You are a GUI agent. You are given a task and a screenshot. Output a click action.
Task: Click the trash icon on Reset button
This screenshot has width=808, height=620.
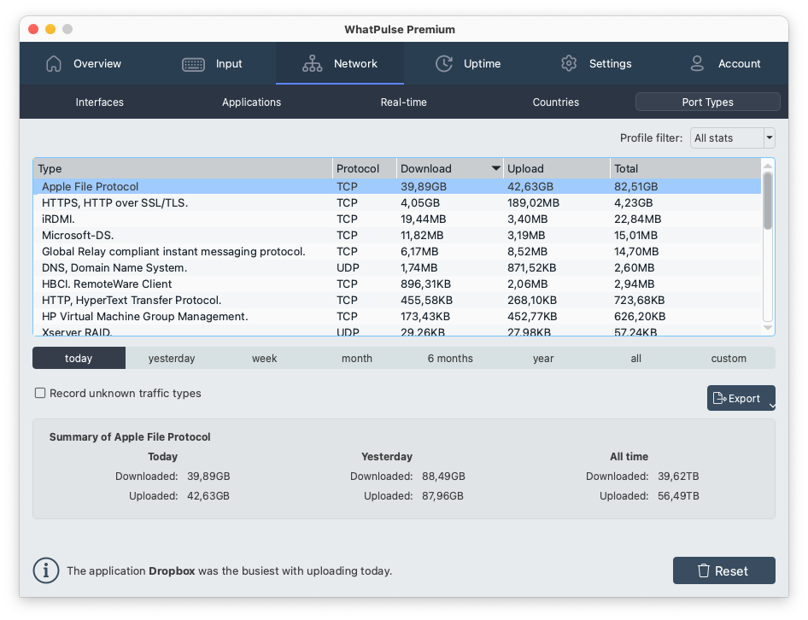[x=704, y=570]
